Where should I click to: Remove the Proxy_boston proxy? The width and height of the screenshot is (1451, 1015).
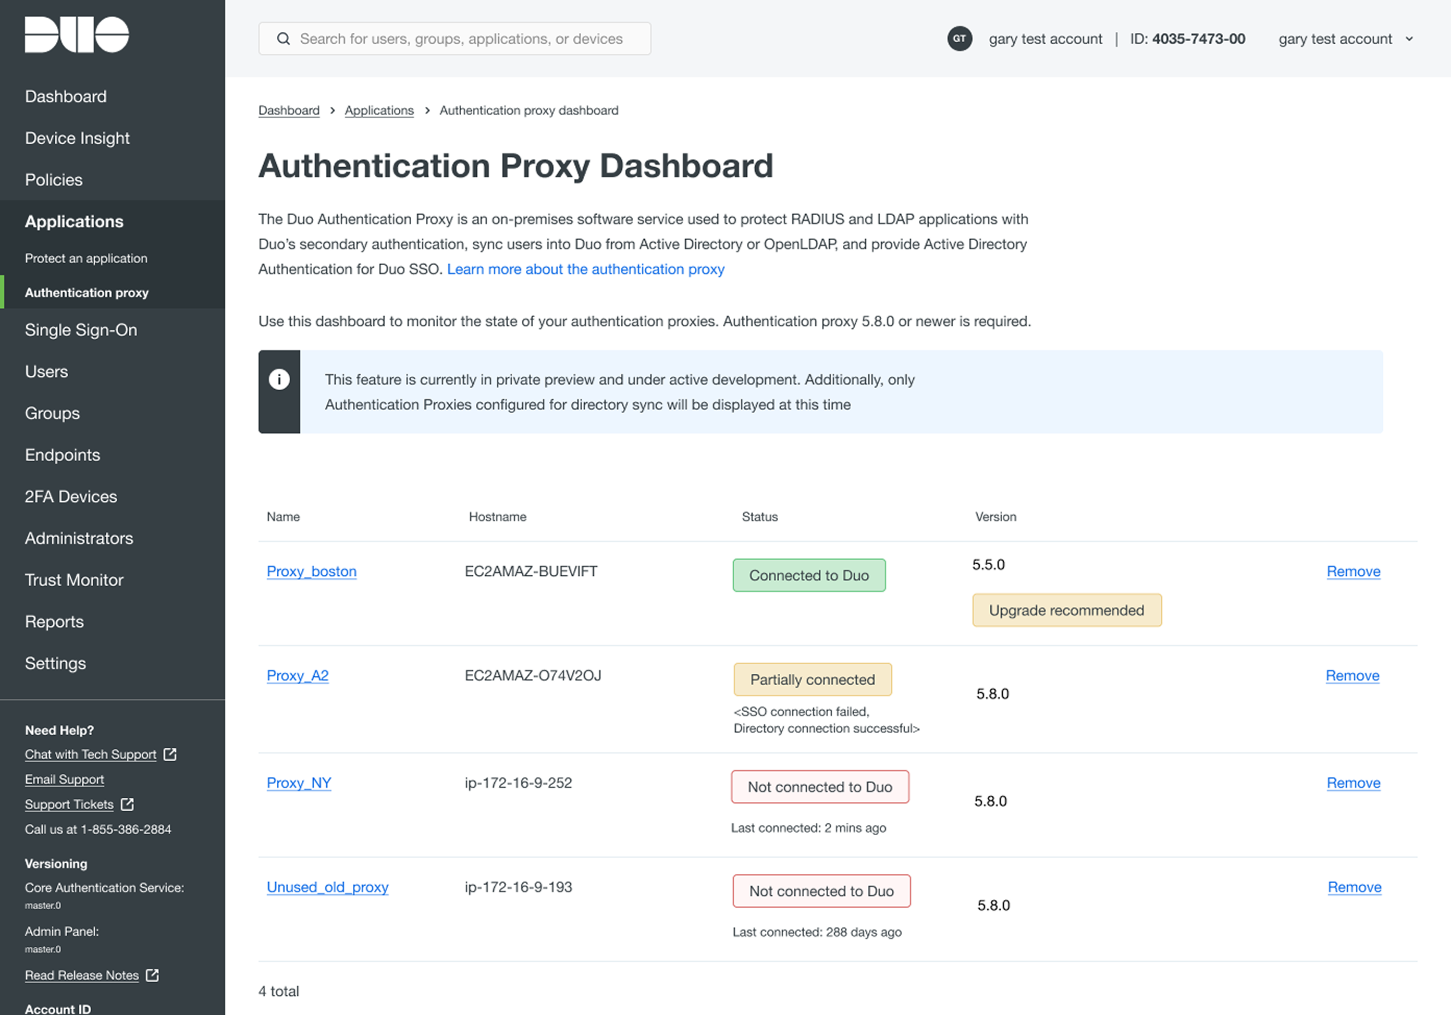pos(1353,571)
